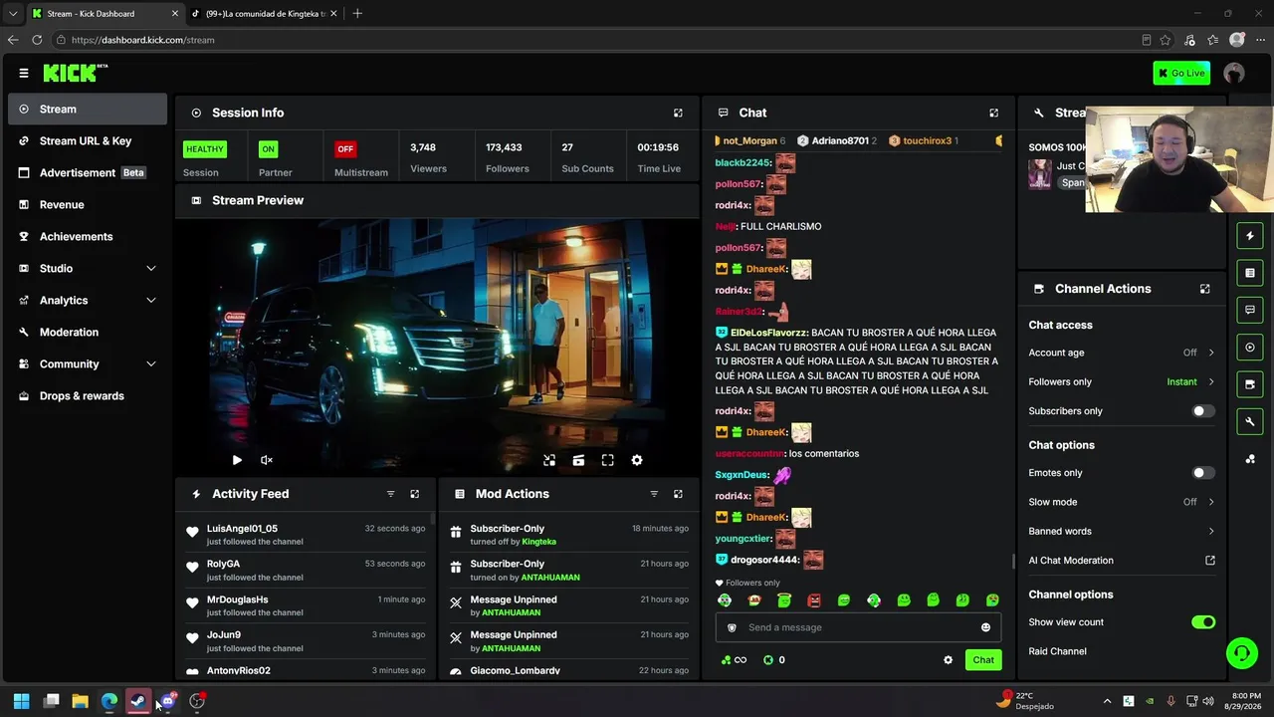
Task: Reload the dashboard page
Action: pos(37,40)
